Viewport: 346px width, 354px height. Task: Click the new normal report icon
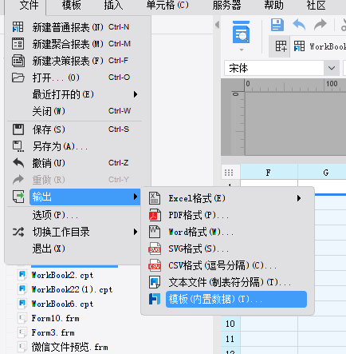point(18,27)
